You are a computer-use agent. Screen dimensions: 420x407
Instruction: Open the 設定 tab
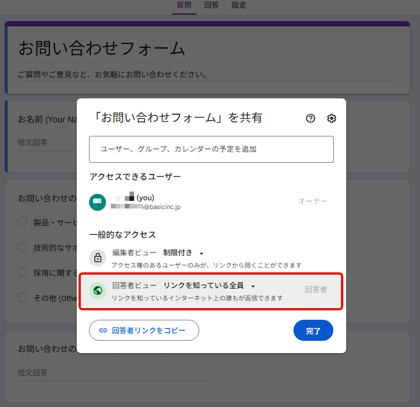pos(239,5)
